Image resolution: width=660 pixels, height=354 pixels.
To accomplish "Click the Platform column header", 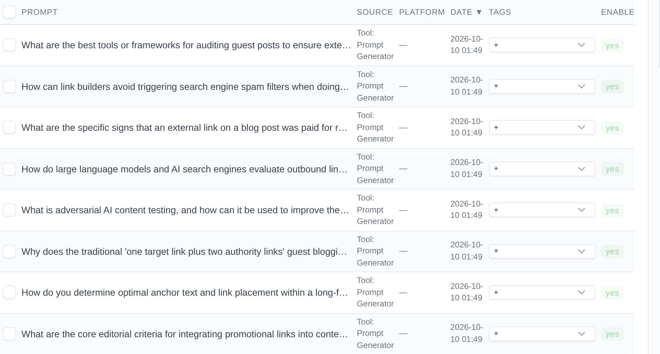I will tap(422, 12).
